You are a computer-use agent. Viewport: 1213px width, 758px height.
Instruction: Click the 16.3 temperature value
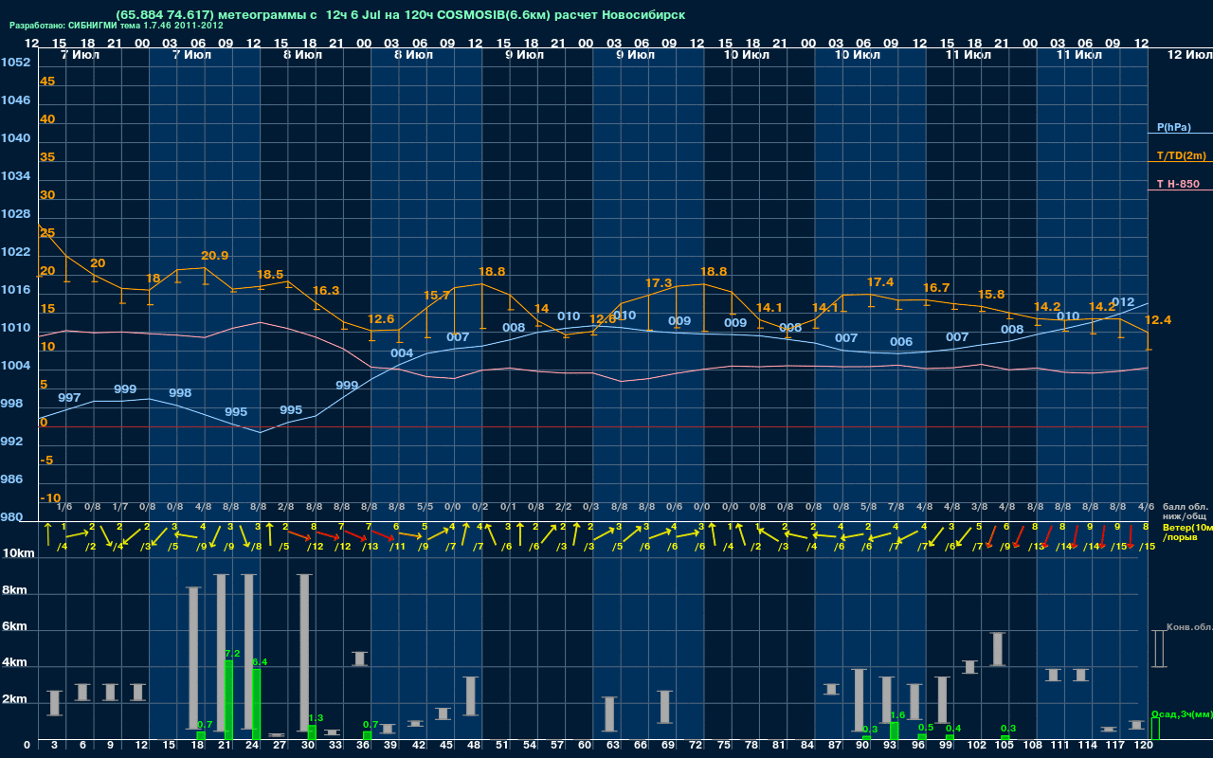(325, 291)
